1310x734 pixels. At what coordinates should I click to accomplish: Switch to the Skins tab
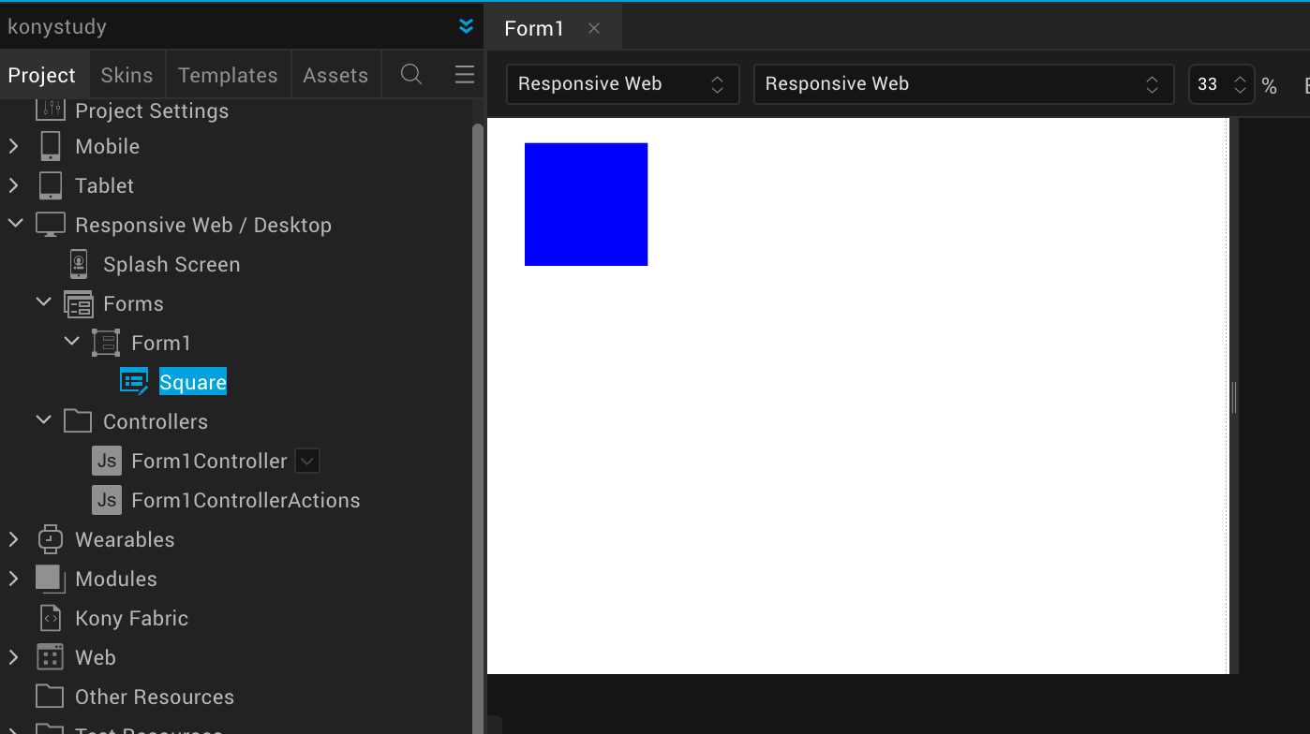(127, 75)
